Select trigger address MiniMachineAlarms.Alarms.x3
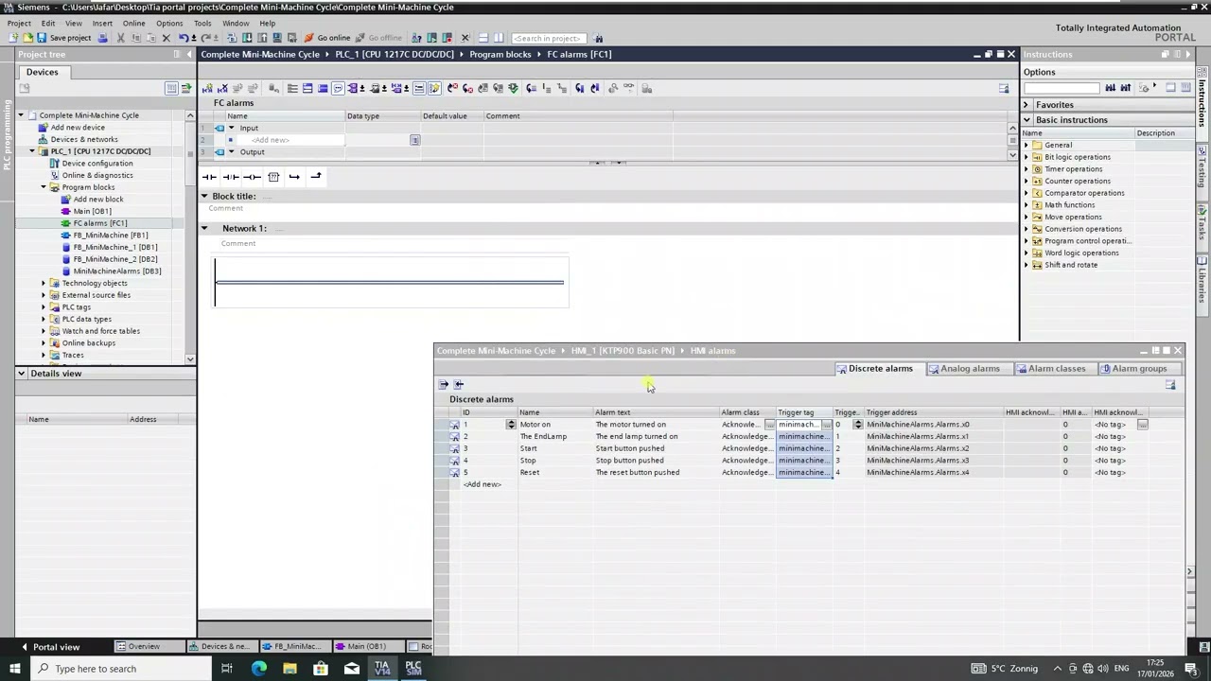 918,461
